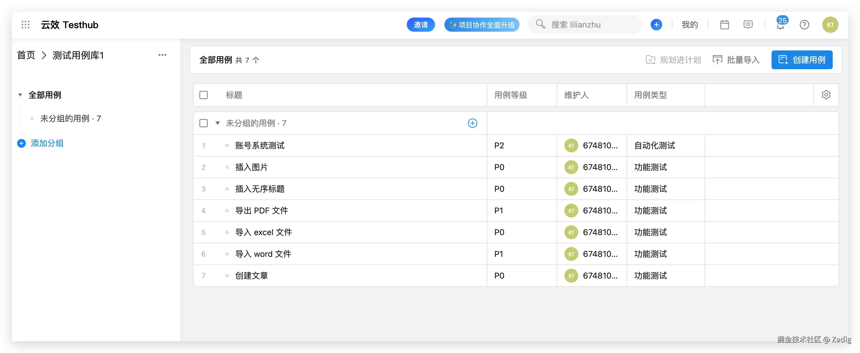Click the 用例等级 column header
This screenshot has width=860, height=353.
coord(510,95)
